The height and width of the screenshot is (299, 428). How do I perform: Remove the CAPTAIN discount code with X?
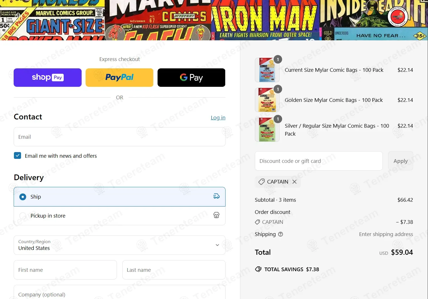(294, 182)
